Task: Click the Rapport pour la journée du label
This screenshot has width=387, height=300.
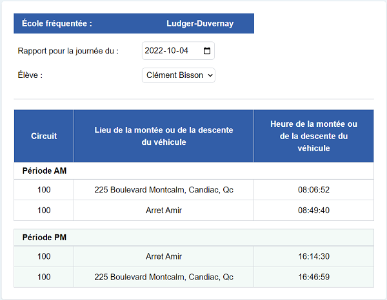Action: pyautogui.click(x=68, y=51)
